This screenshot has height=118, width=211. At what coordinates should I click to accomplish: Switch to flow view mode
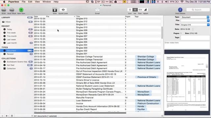coord(140,10)
